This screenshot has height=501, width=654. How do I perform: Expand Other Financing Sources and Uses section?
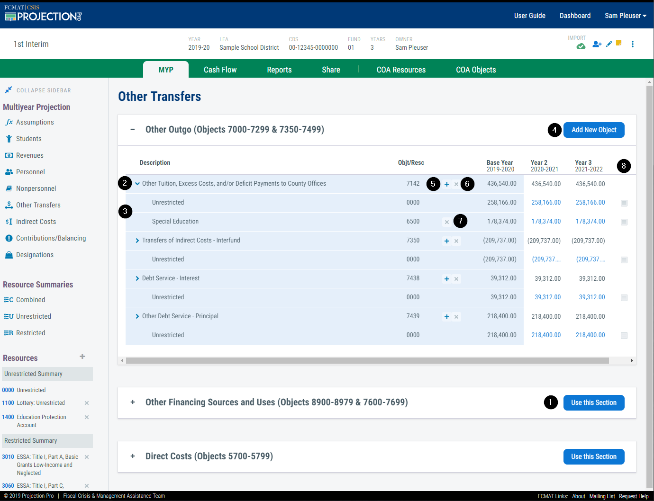tap(133, 402)
